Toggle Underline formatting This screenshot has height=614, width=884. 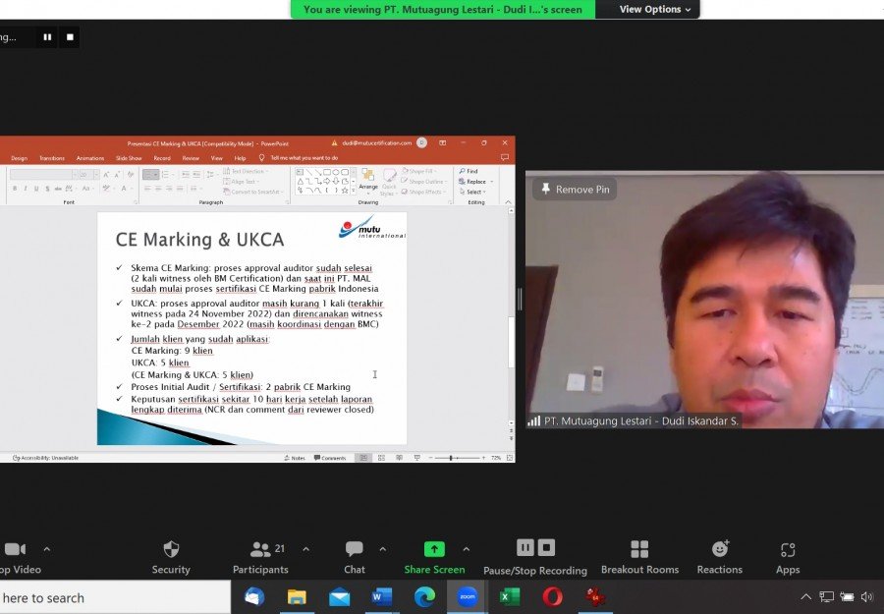(x=36, y=189)
